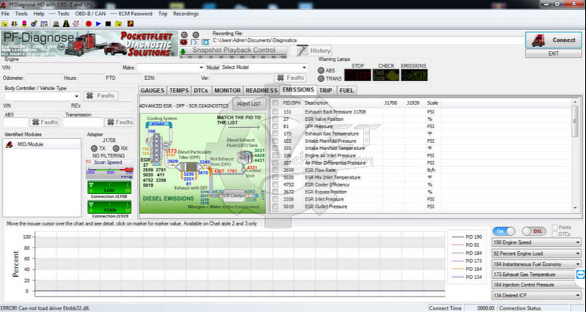
Task: Open the Recordings menu
Action: coord(186,13)
